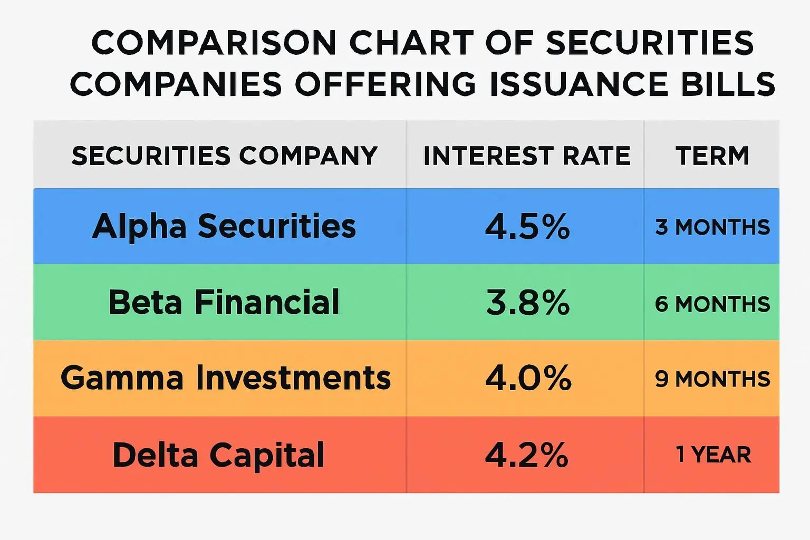Image resolution: width=810 pixels, height=540 pixels.
Task: Click the 4.5% interest rate value
Action: pos(527,227)
